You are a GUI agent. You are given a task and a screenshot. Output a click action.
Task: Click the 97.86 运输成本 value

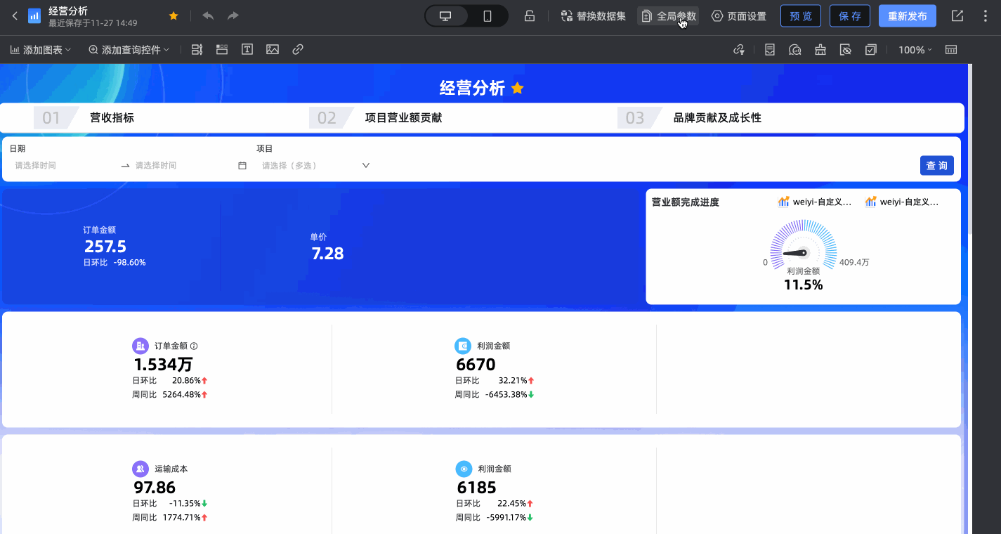click(155, 488)
